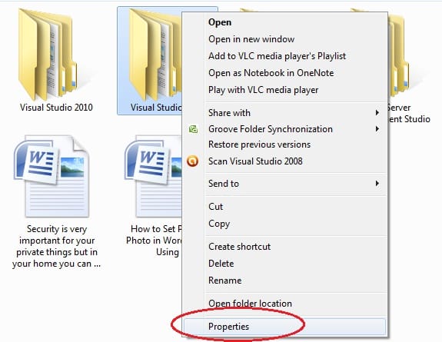This screenshot has width=442, height=342.
Task: Expand Groove Folder Synchronization submenu arrow
Action: click(377, 129)
